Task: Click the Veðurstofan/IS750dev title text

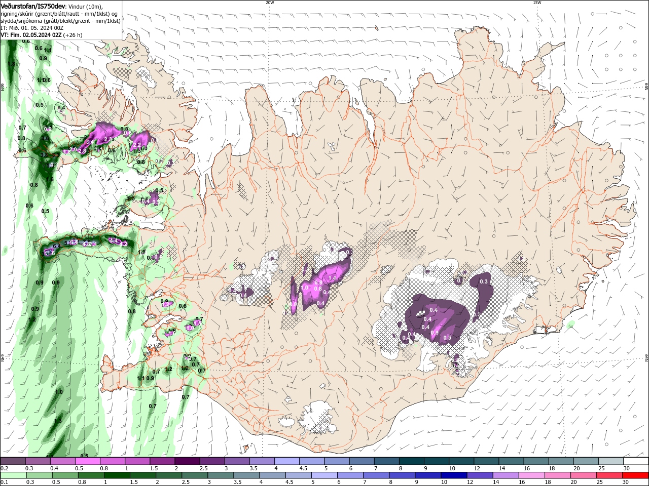Action: [33, 6]
